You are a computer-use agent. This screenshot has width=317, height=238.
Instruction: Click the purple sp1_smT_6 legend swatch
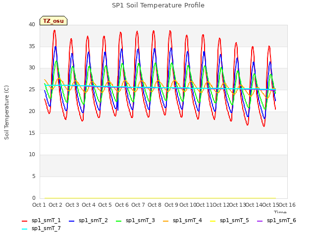point(260,221)
